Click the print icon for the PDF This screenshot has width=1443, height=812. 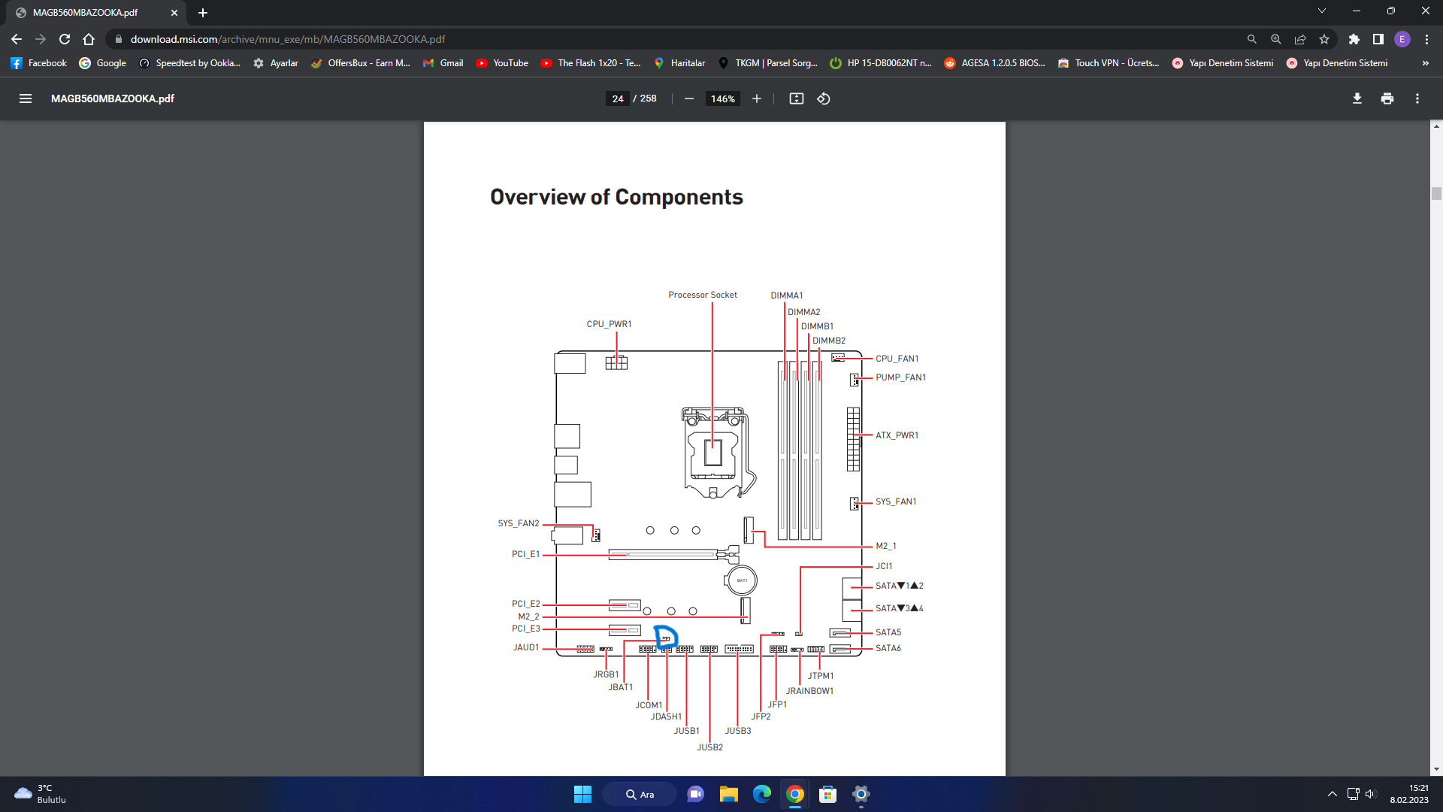point(1387,98)
